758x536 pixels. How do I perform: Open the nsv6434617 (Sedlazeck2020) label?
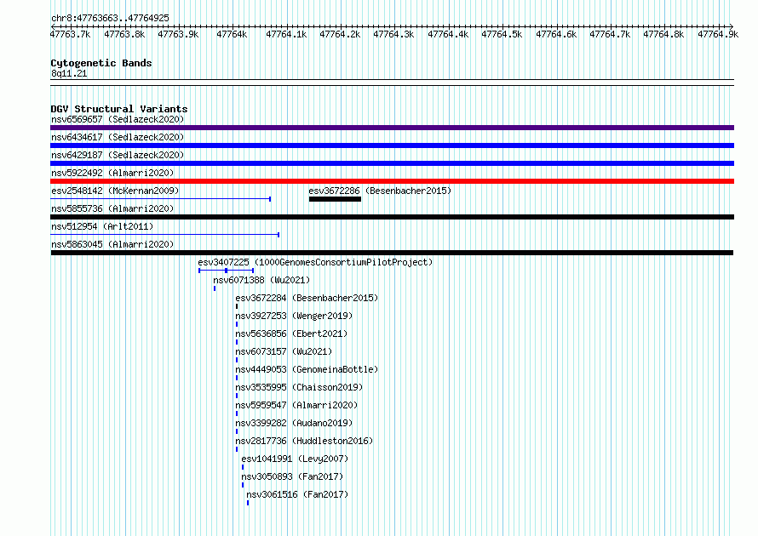tap(118, 137)
